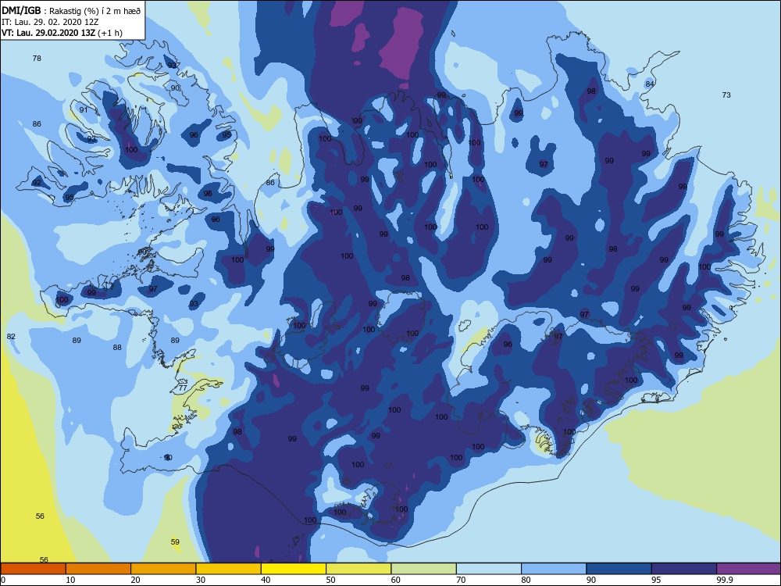
Task: Click the title text 'DMI/IGB : Rakastig (%) í 2 m hæð'
Action: tap(71, 10)
